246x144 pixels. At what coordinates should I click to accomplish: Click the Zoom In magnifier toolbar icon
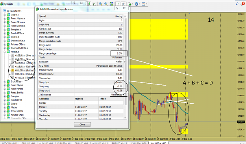point(101,4)
